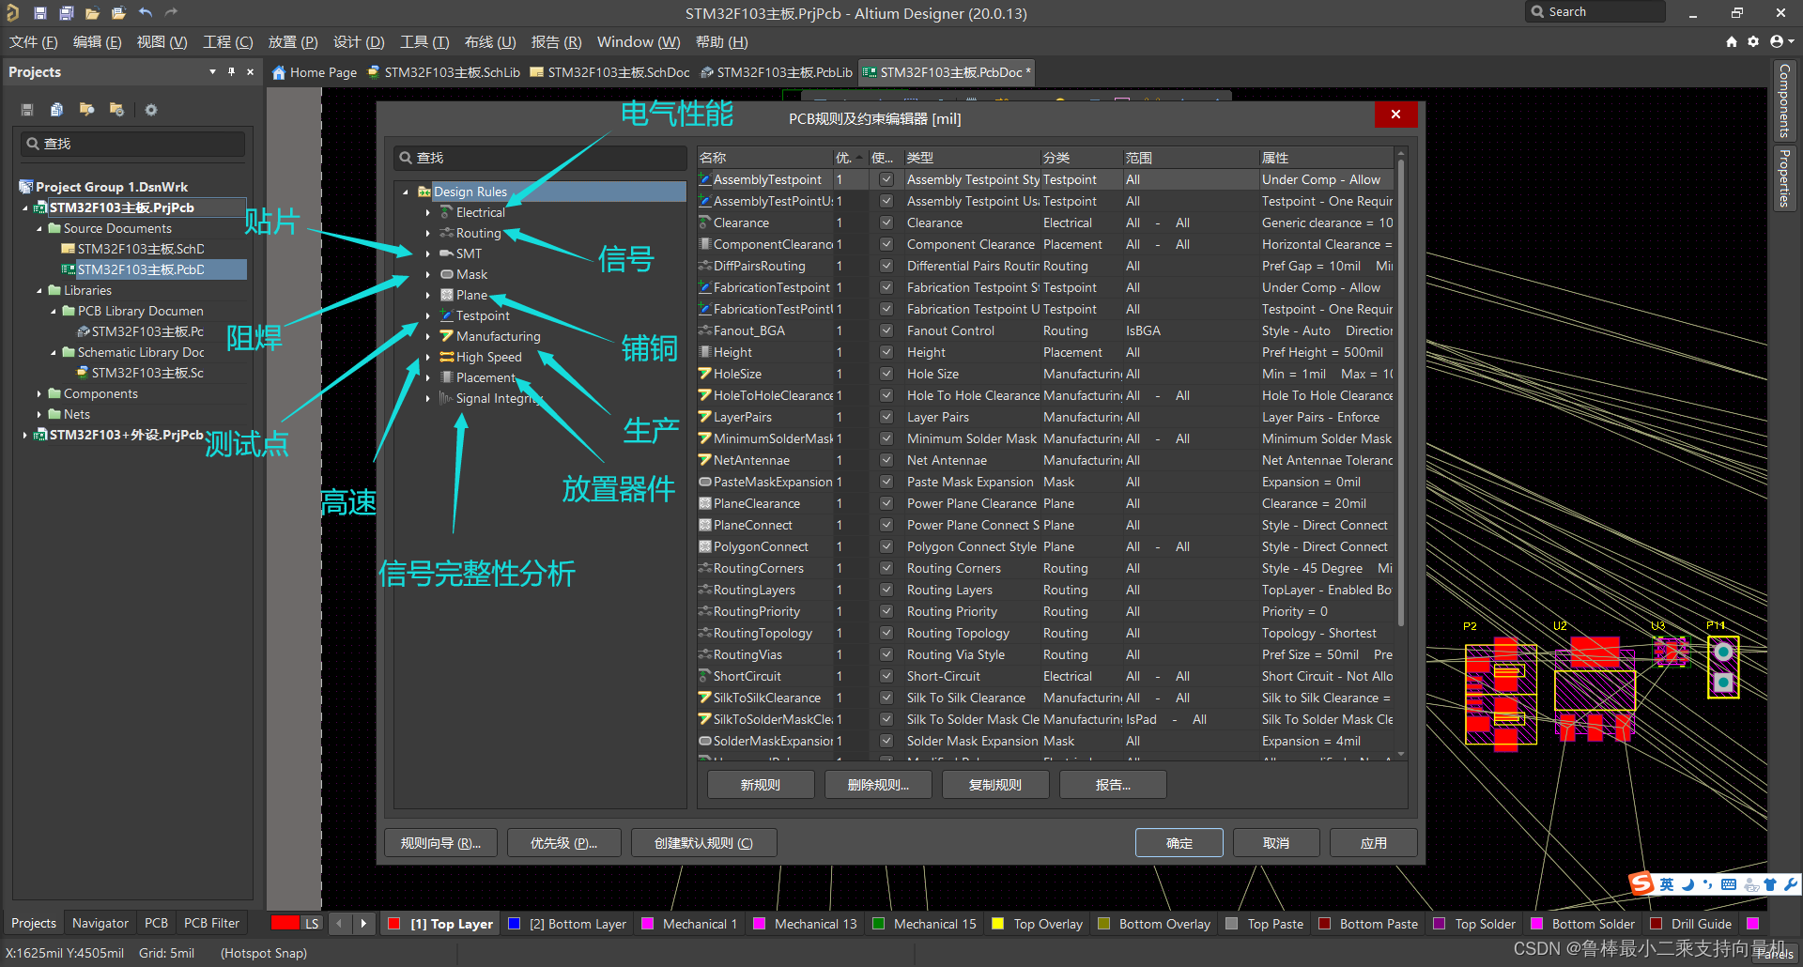The image size is (1803, 967).
Task: Toggle enabled checkbox for ComponentClearance rule
Action: (886, 244)
